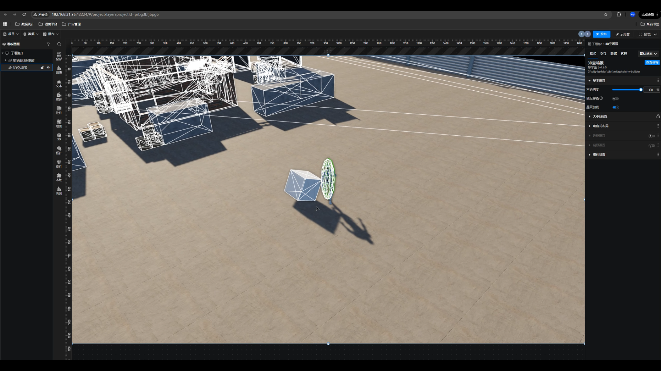Screen dimensions: 661x371
Task: Expand the 车辆信息弹窗 layer group
Action: click(6, 60)
